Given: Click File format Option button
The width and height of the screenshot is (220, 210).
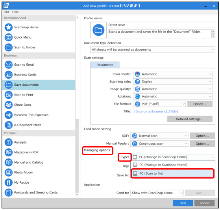Looking at the screenshot, I should click(x=200, y=104).
